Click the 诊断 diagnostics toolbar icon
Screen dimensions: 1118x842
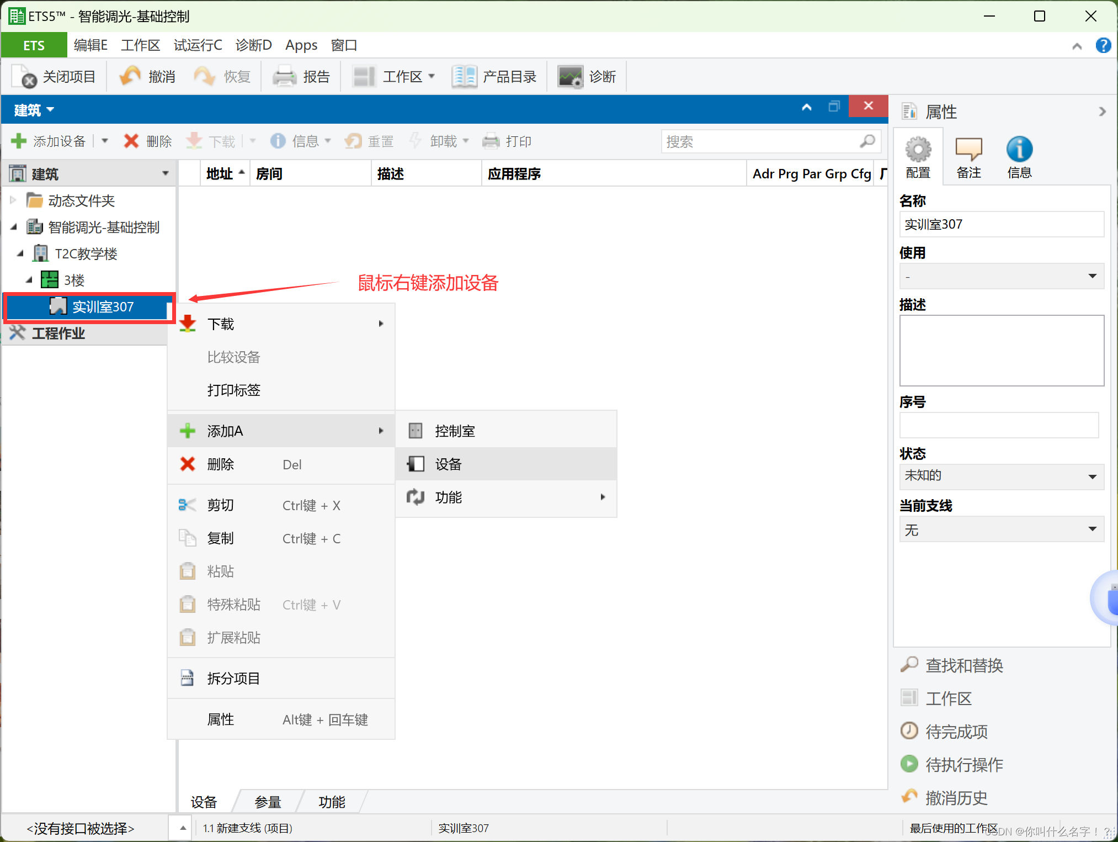pos(570,77)
